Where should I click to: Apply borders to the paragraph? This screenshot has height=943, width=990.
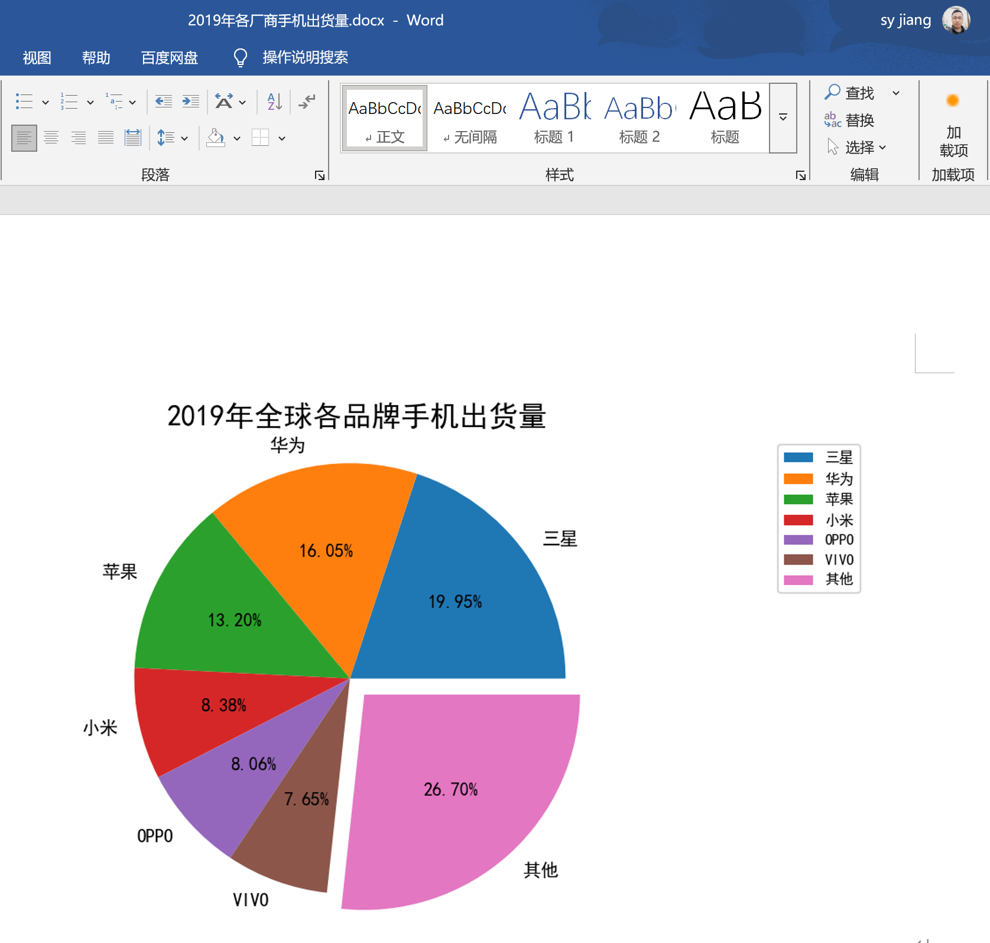point(261,138)
